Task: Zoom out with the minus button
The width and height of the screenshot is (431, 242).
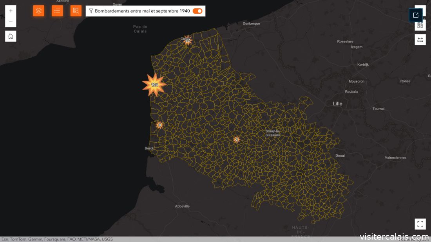Action: (x=11, y=22)
